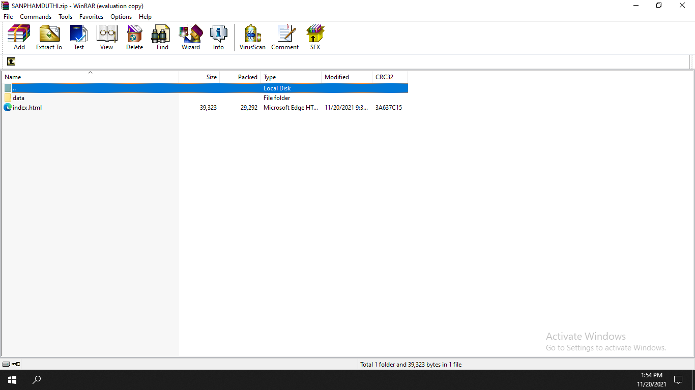
Task: Open the Windows Start menu
Action: 12,380
